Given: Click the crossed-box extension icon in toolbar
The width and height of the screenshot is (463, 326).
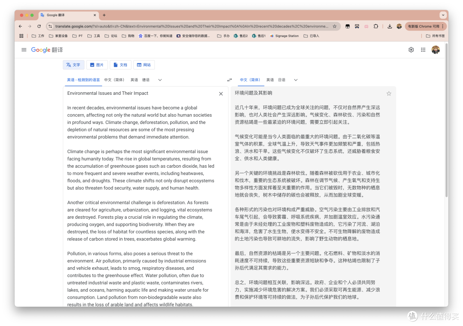Looking at the screenshot, I should tap(357, 26).
